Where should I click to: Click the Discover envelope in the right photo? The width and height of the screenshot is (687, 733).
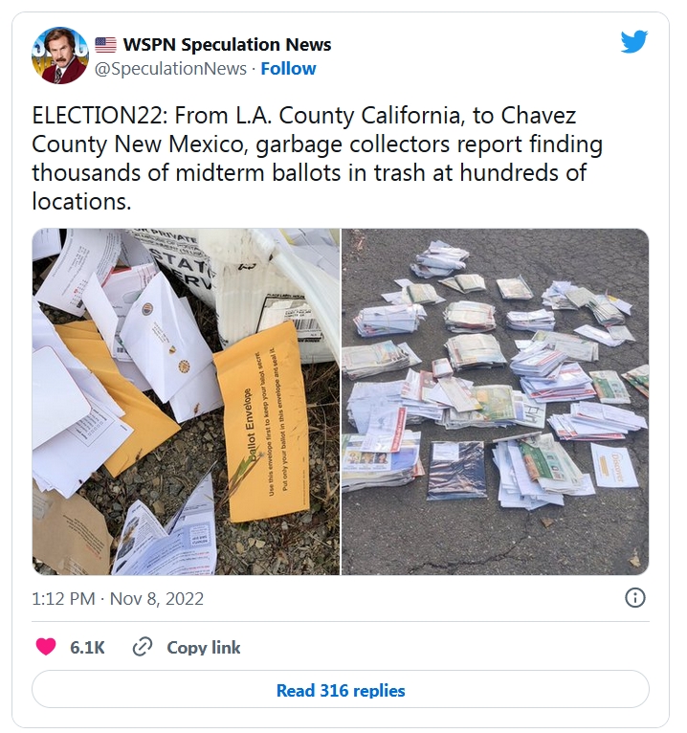615,466
